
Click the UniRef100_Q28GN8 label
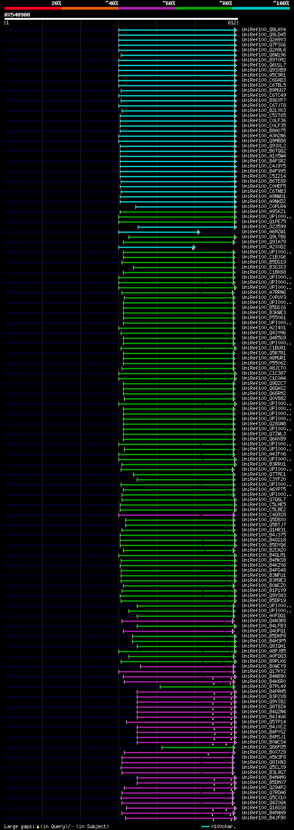pyautogui.click(x=264, y=424)
